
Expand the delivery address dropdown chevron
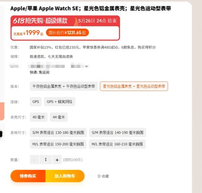[86, 66]
